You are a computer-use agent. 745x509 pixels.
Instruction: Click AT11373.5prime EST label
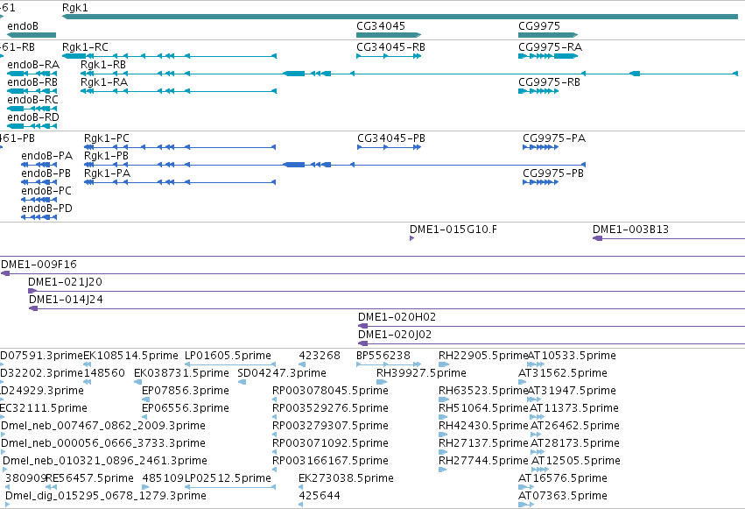(x=574, y=408)
